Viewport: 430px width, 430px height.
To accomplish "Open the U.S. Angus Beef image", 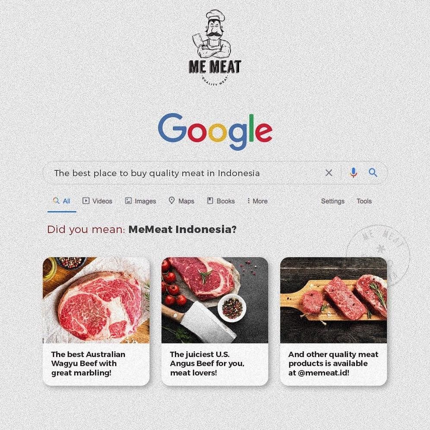I will point(215,300).
